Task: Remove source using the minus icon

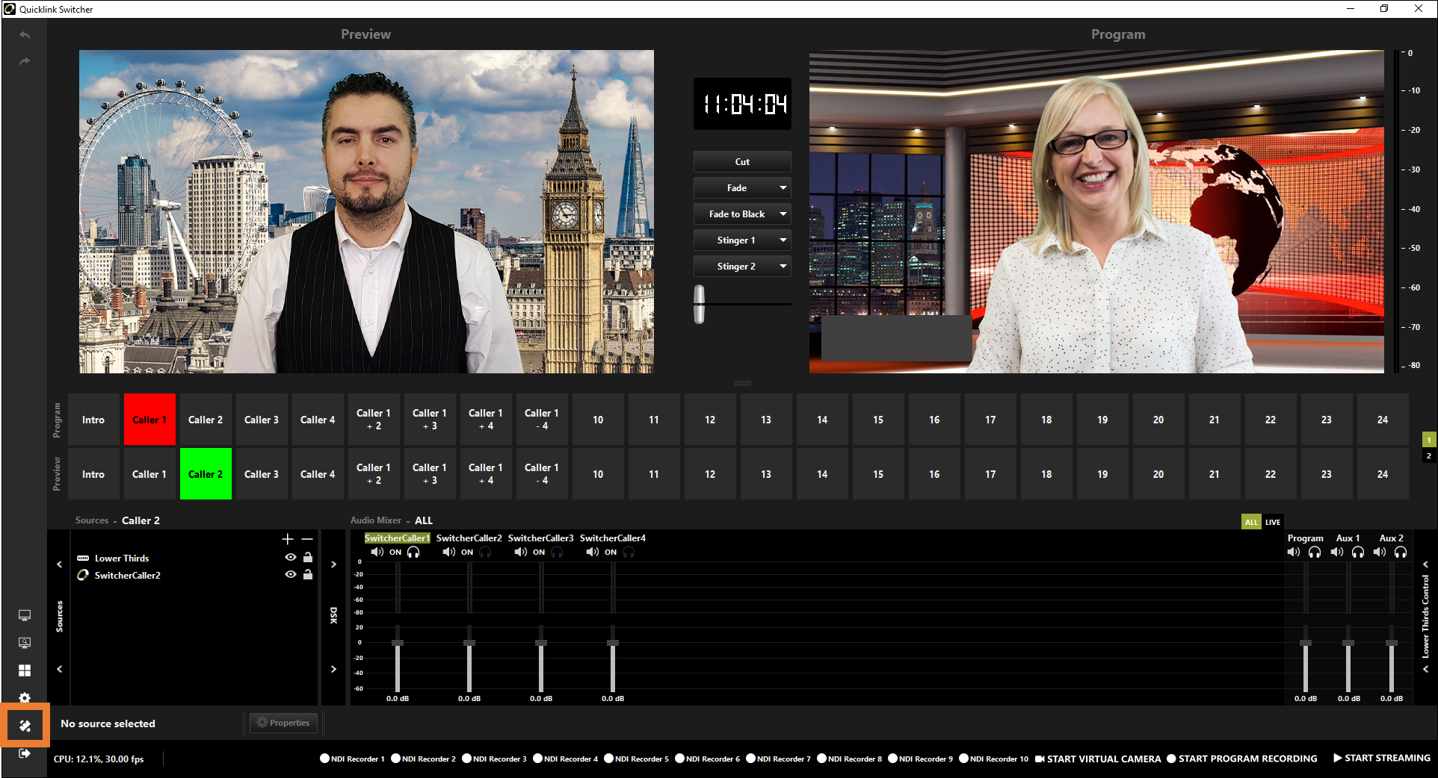Action: 307,539
